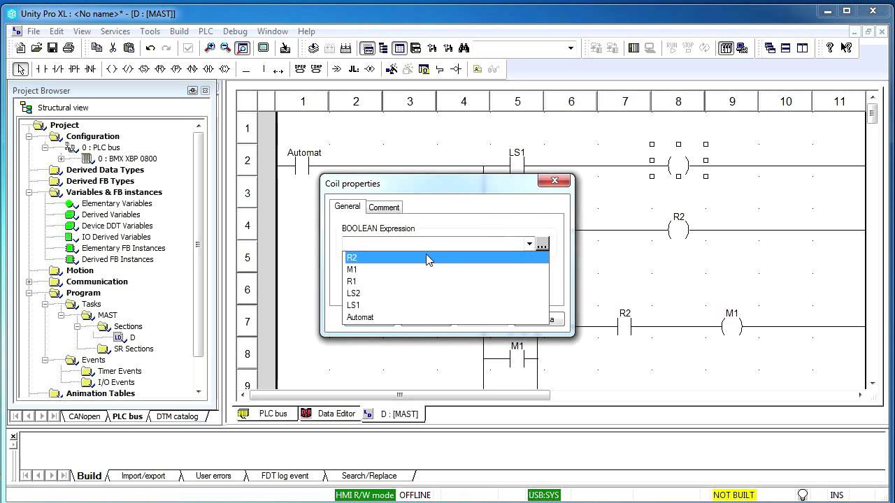
Task: Select the jump label JL tool
Action: click(x=353, y=69)
